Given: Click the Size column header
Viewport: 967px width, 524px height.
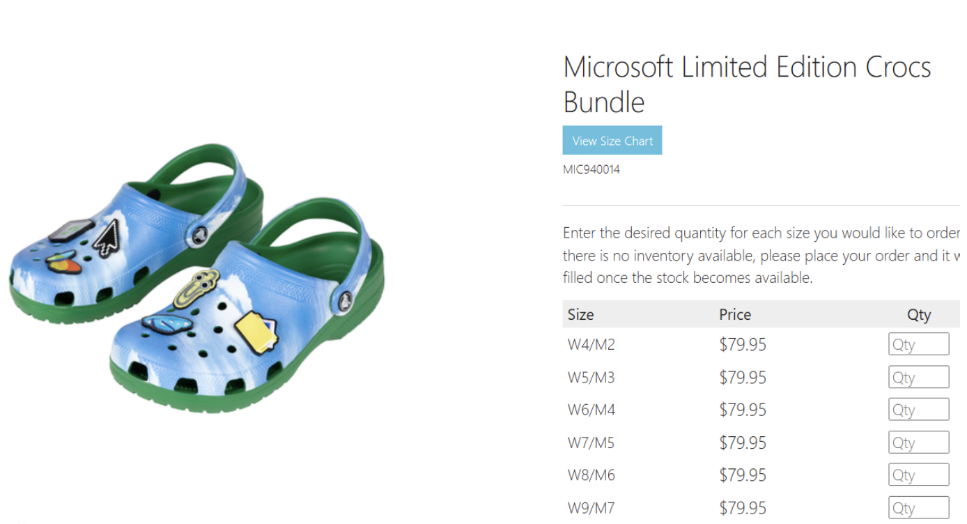Looking at the screenshot, I should click(x=580, y=314).
